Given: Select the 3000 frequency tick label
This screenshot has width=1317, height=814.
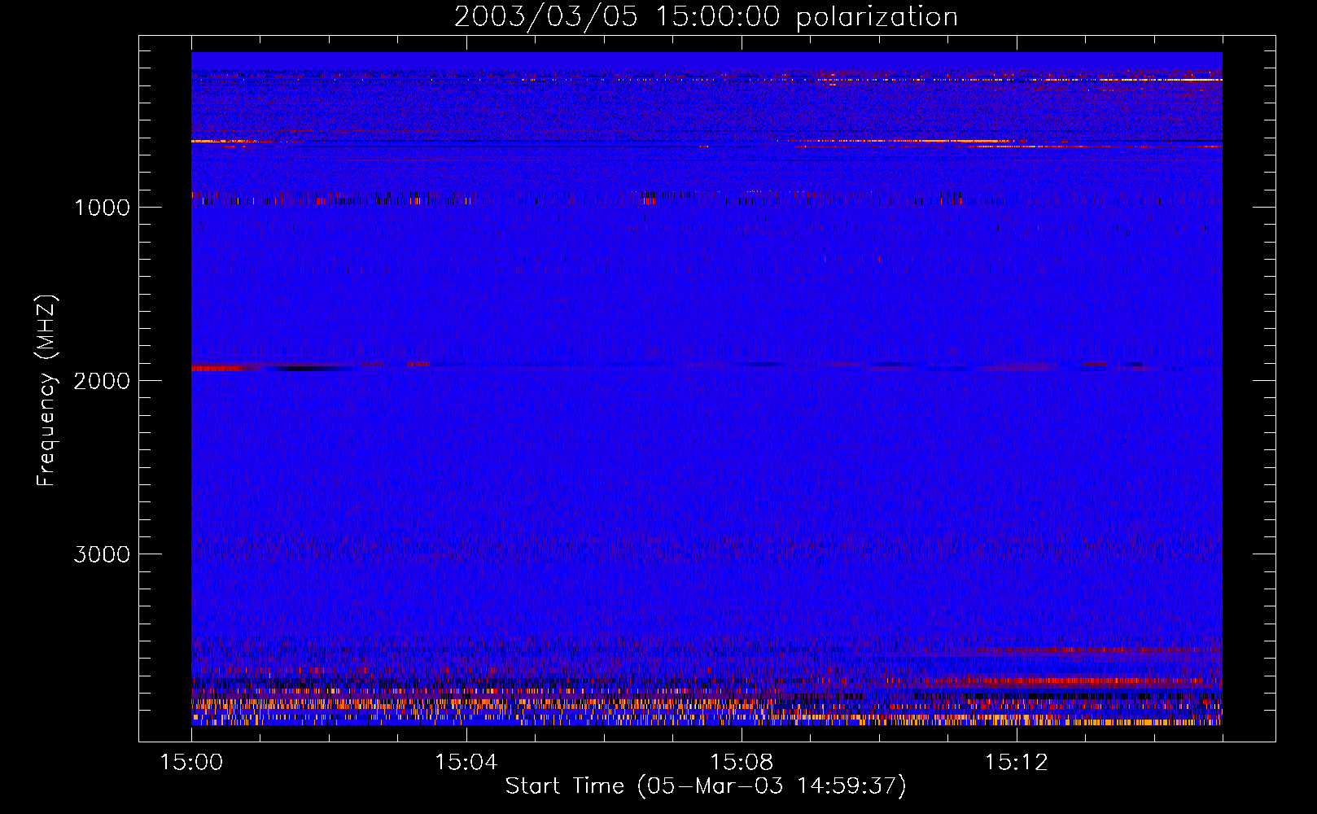Looking at the screenshot, I should [x=102, y=554].
